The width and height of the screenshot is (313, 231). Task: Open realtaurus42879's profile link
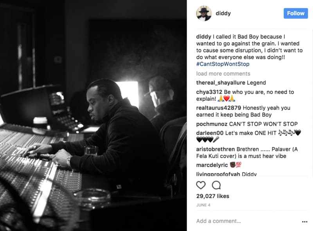click(x=219, y=108)
